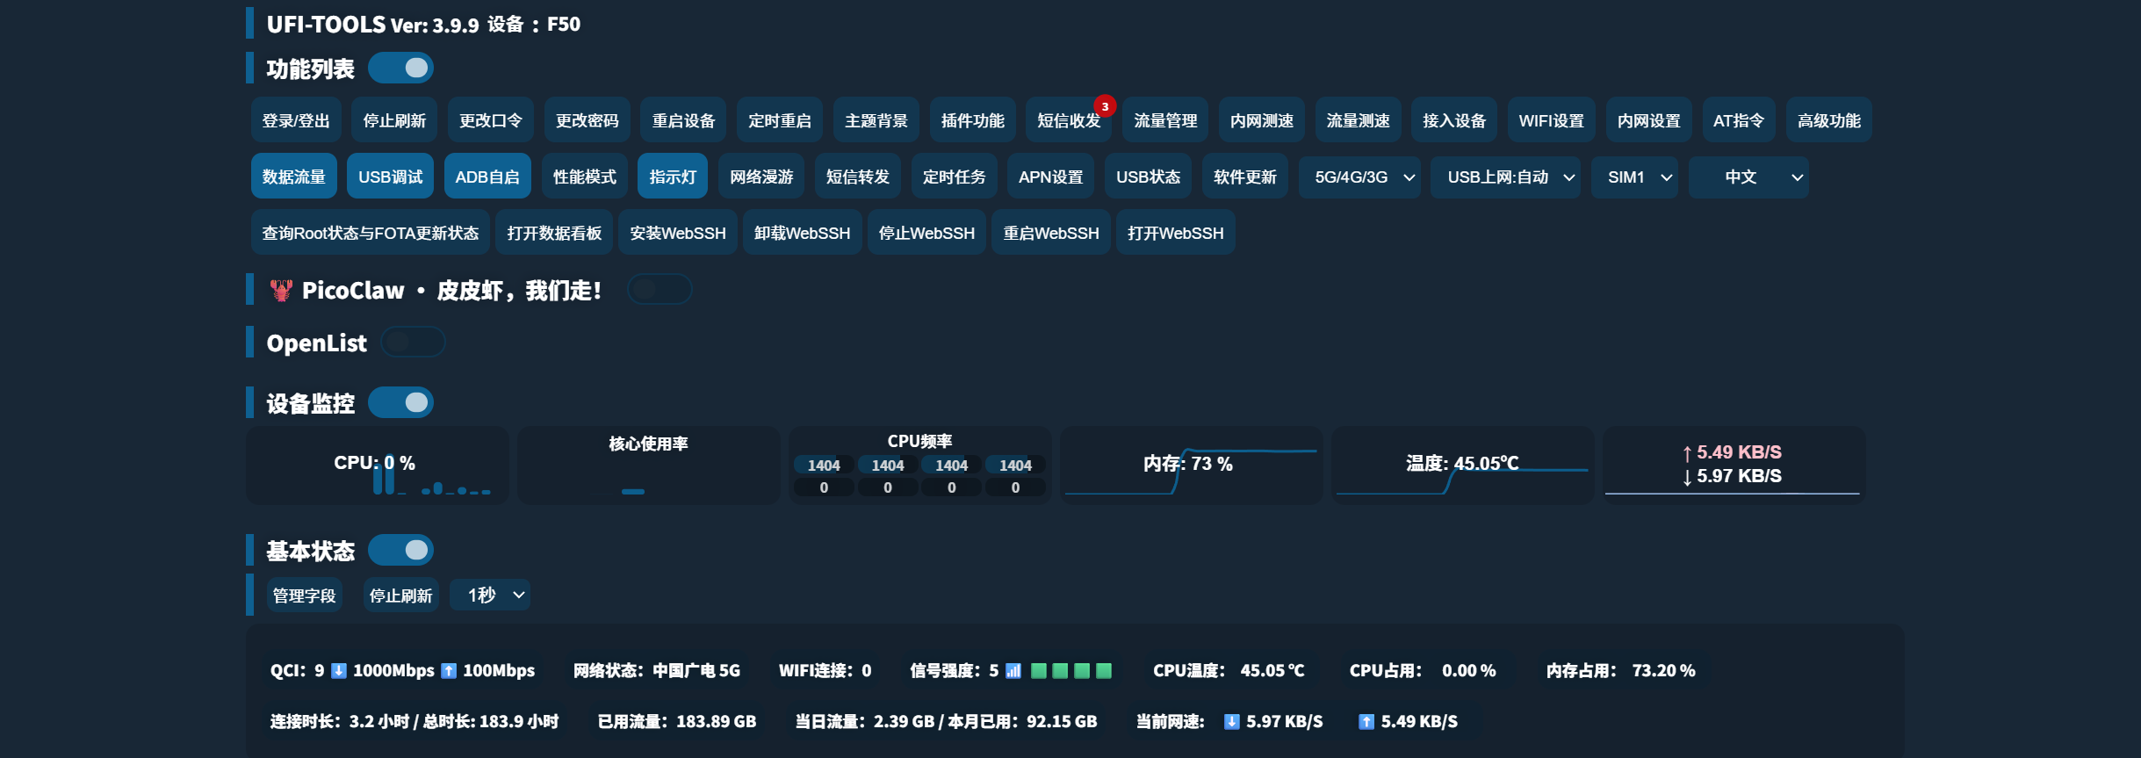Click the 重启设备 button

click(x=683, y=120)
